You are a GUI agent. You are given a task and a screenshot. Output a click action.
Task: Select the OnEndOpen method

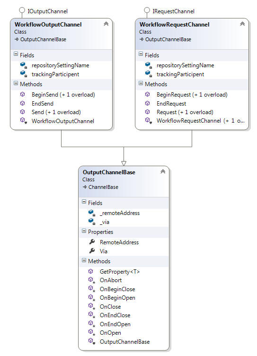[x=115, y=324]
